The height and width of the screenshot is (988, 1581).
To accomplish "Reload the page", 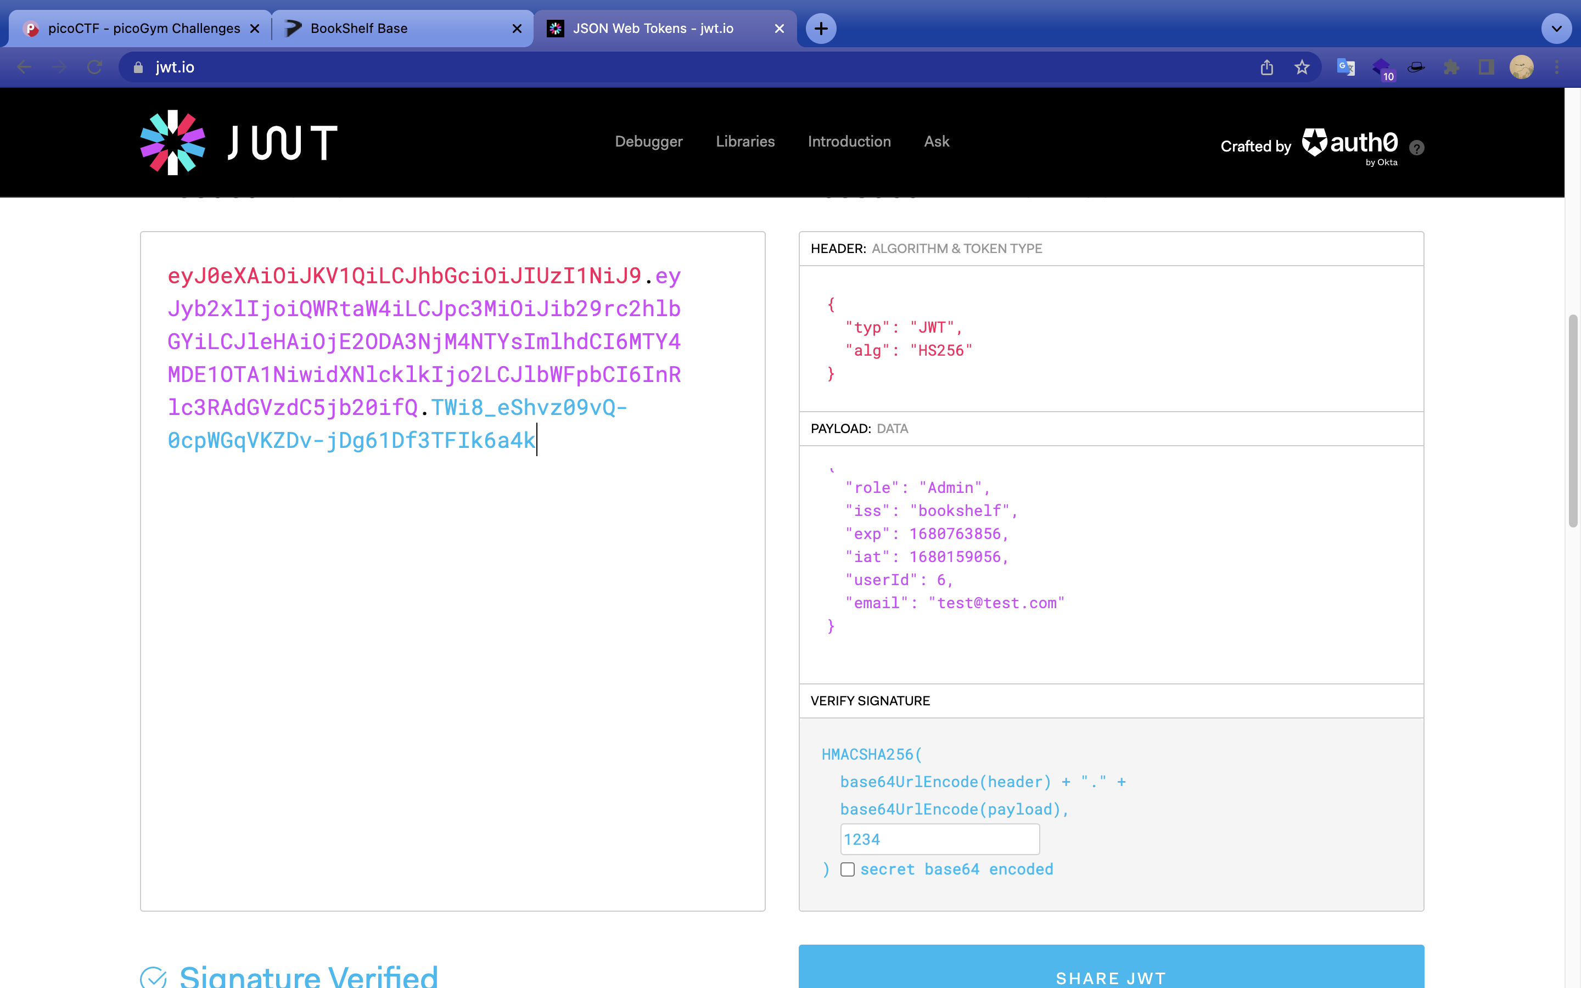I will (95, 68).
